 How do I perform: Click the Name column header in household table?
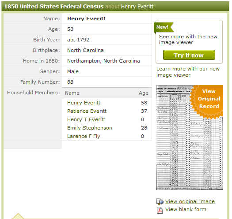[72, 93]
